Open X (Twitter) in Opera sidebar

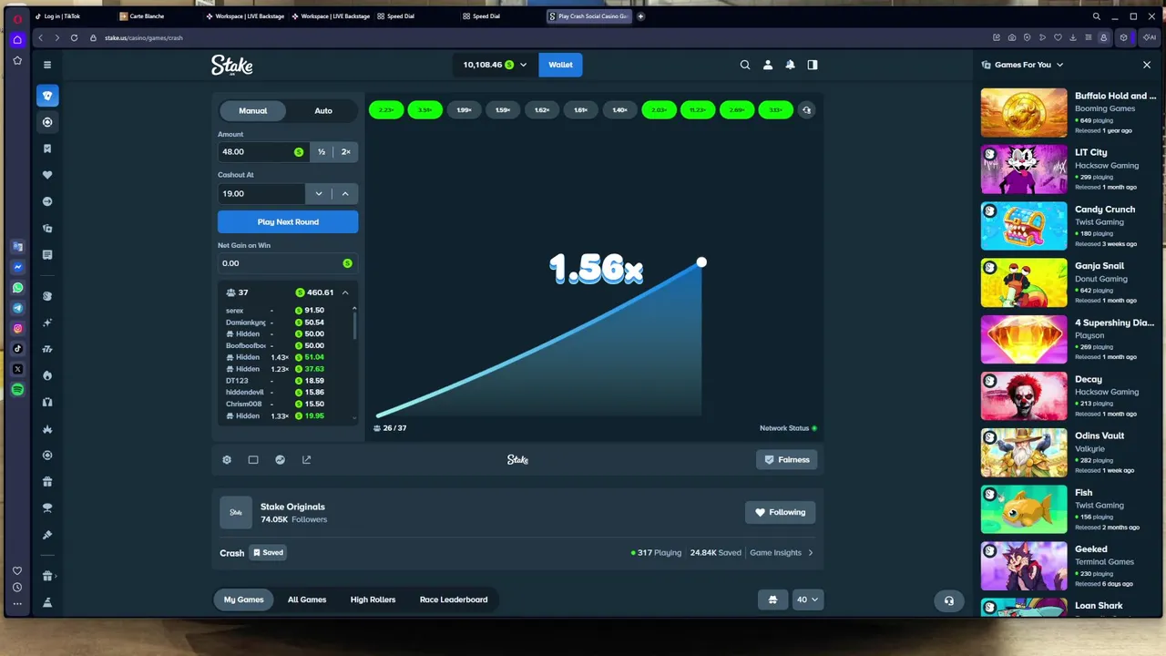pyautogui.click(x=17, y=369)
